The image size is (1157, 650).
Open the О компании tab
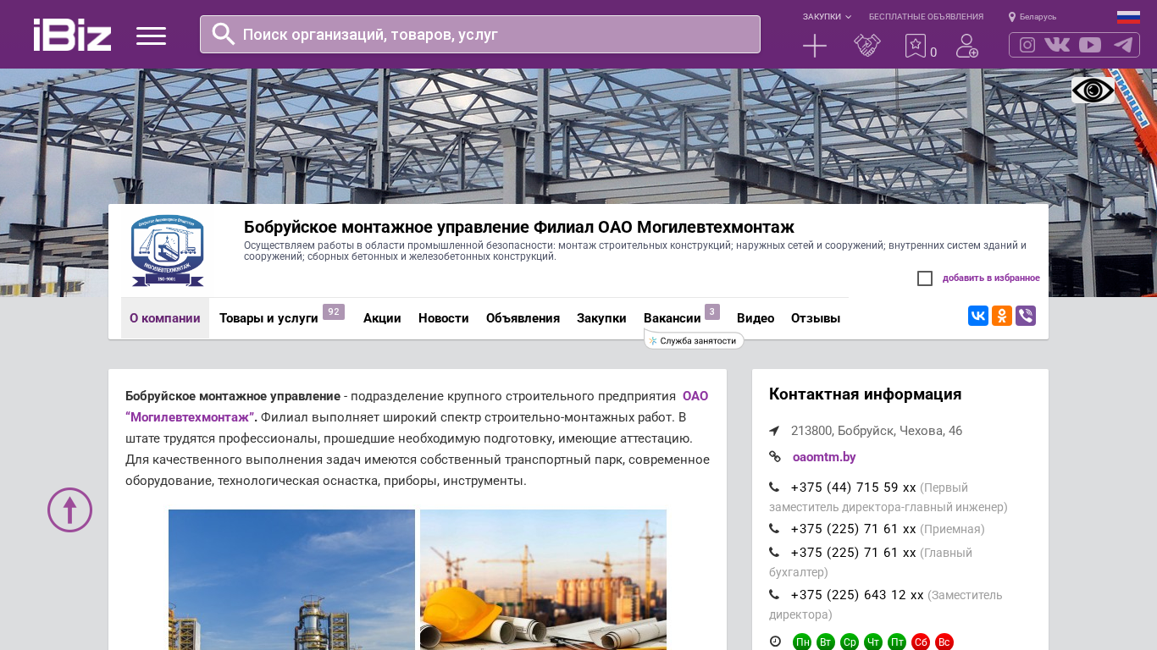pyautogui.click(x=165, y=318)
